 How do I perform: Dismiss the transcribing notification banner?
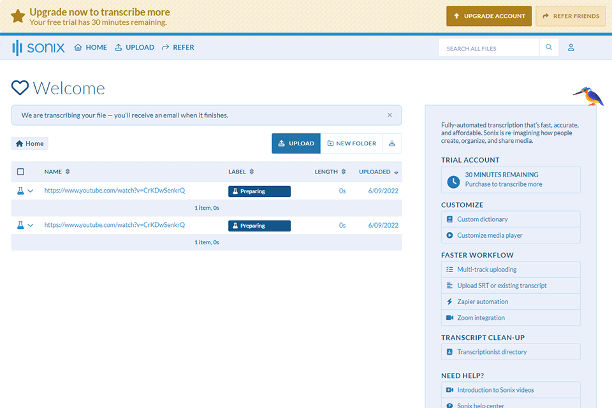click(x=390, y=115)
